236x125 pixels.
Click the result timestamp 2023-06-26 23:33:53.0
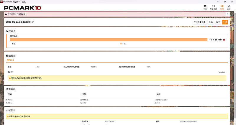(x=18, y=22)
